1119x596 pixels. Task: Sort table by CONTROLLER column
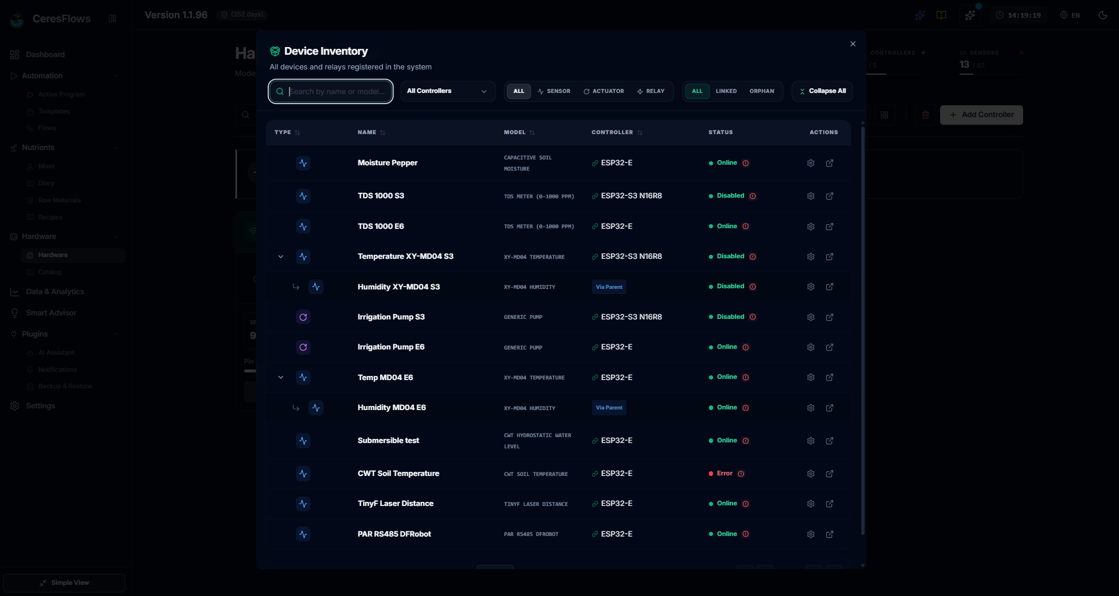617,132
